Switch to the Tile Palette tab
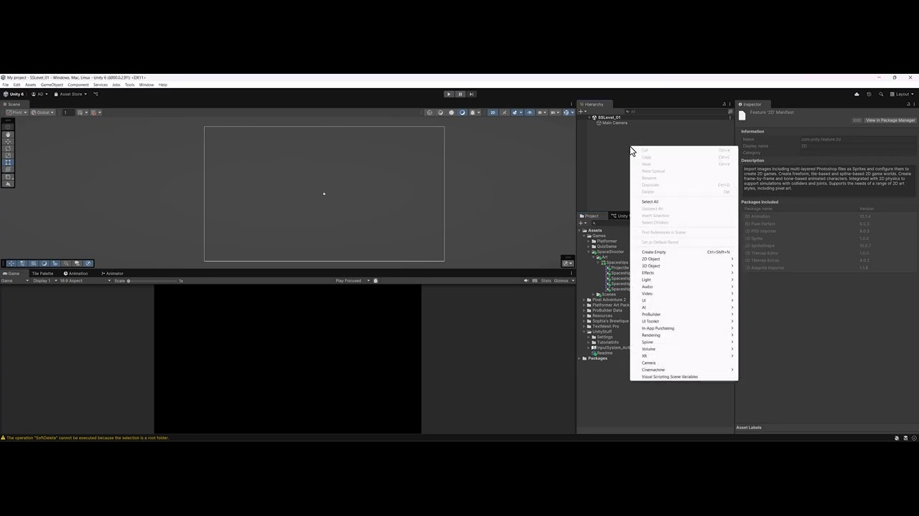Image resolution: width=919 pixels, height=516 pixels. tap(42, 273)
